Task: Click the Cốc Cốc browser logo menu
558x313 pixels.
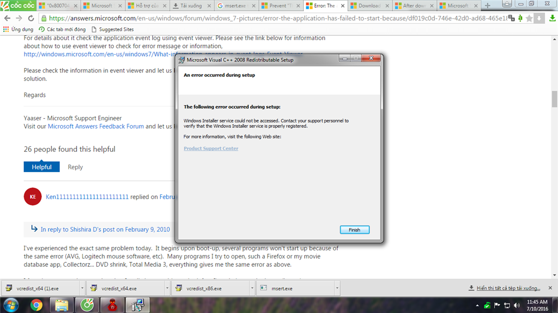Action: click(x=18, y=5)
